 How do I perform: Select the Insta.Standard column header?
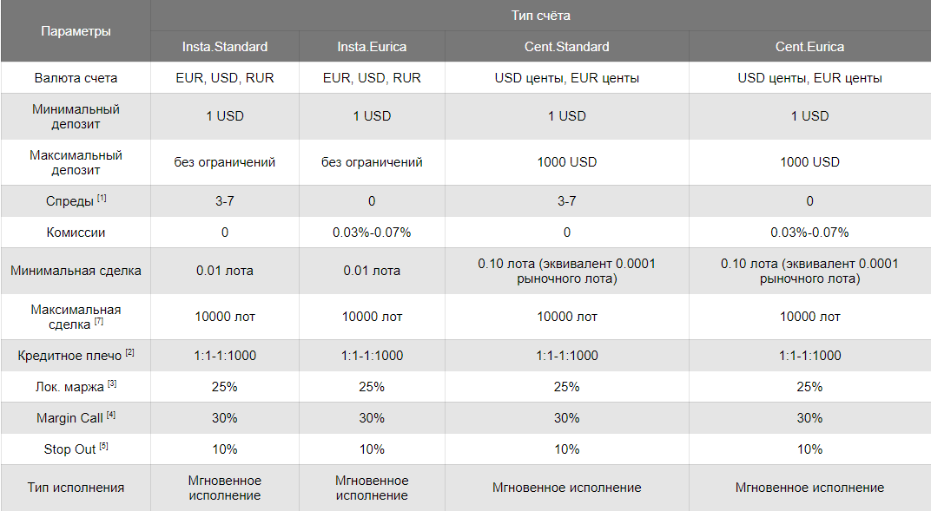click(225, 46)
